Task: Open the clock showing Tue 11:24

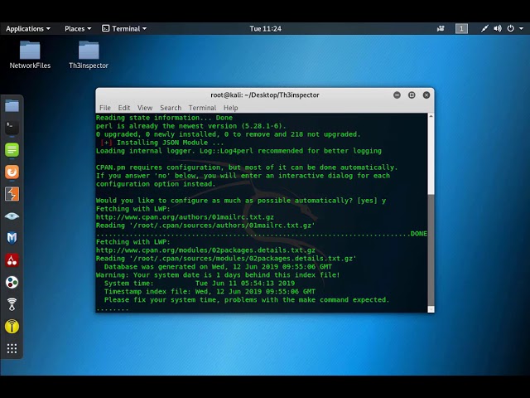Action: click(265, 29)
